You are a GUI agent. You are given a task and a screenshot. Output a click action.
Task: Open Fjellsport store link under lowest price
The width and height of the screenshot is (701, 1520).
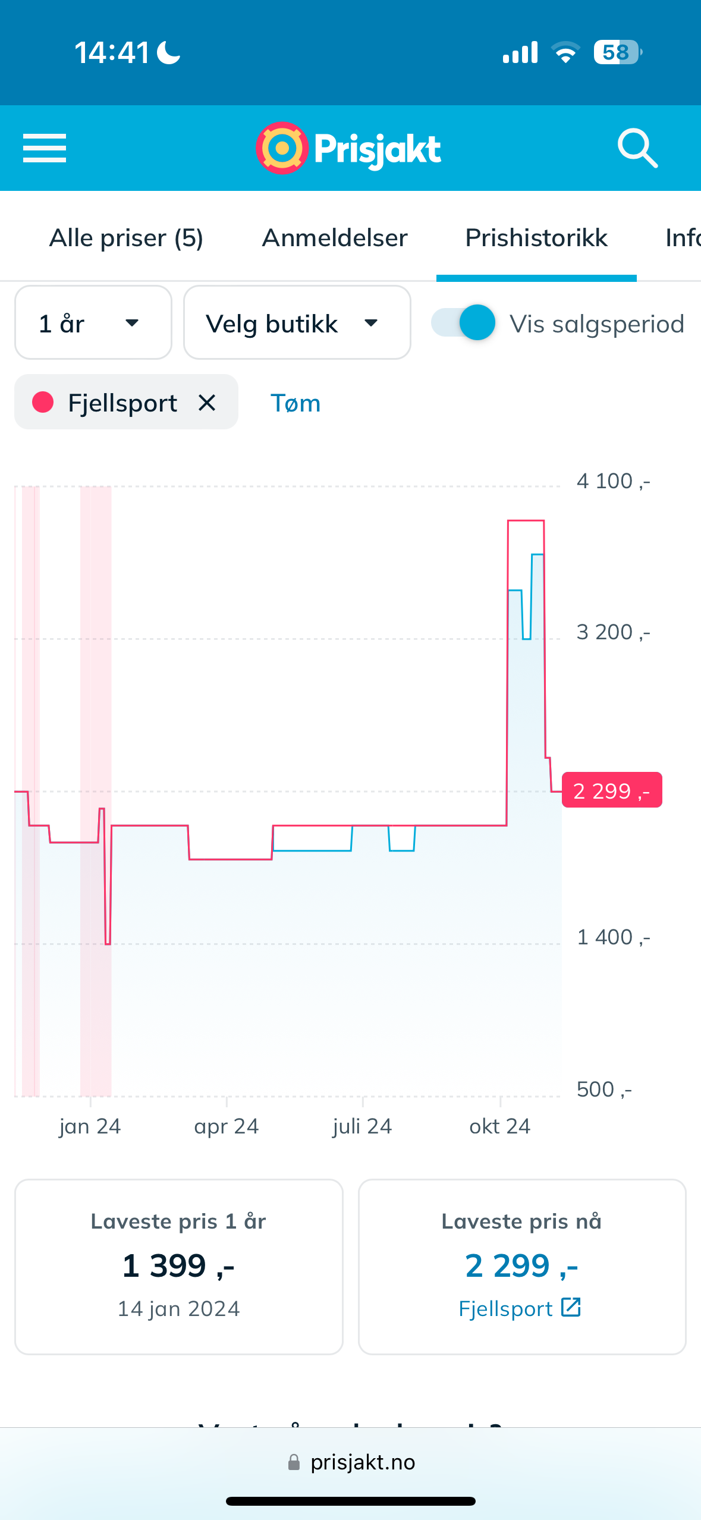pyautogui.click(x=506, y=1309)
